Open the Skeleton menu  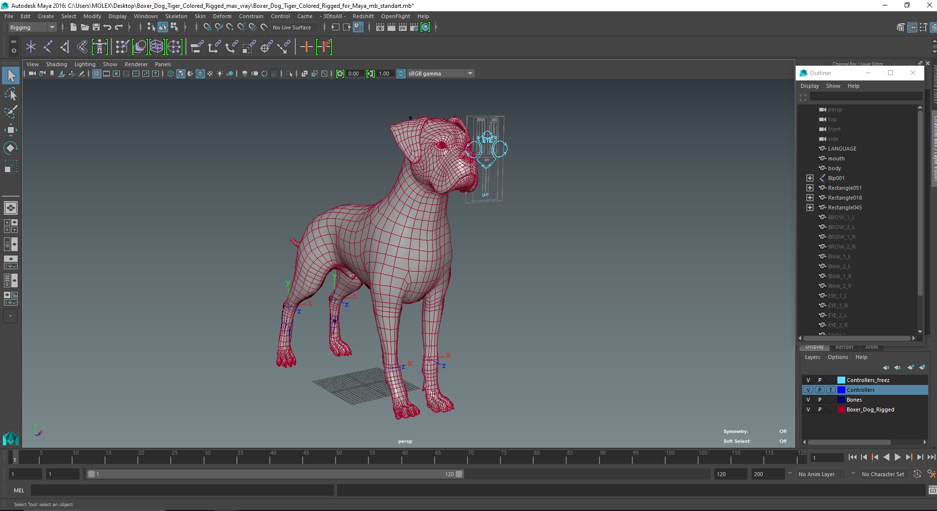(x=176, y=16)
